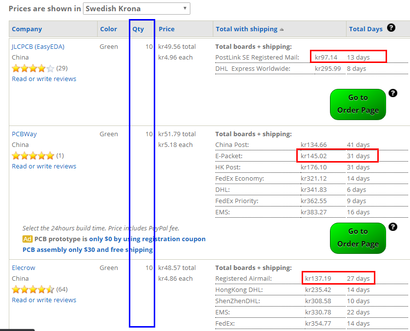
Task: Open Elecrow company link
Action: (23, 268)
